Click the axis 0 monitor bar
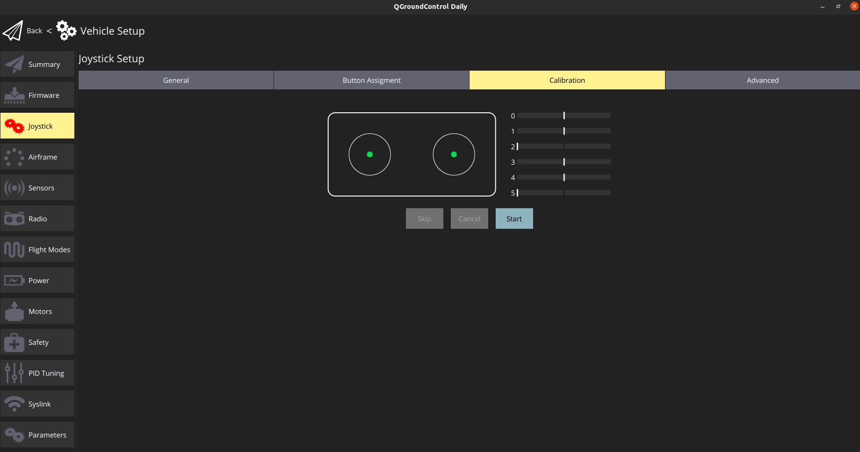Screen dimensions: 860x452 pos(563,115)
